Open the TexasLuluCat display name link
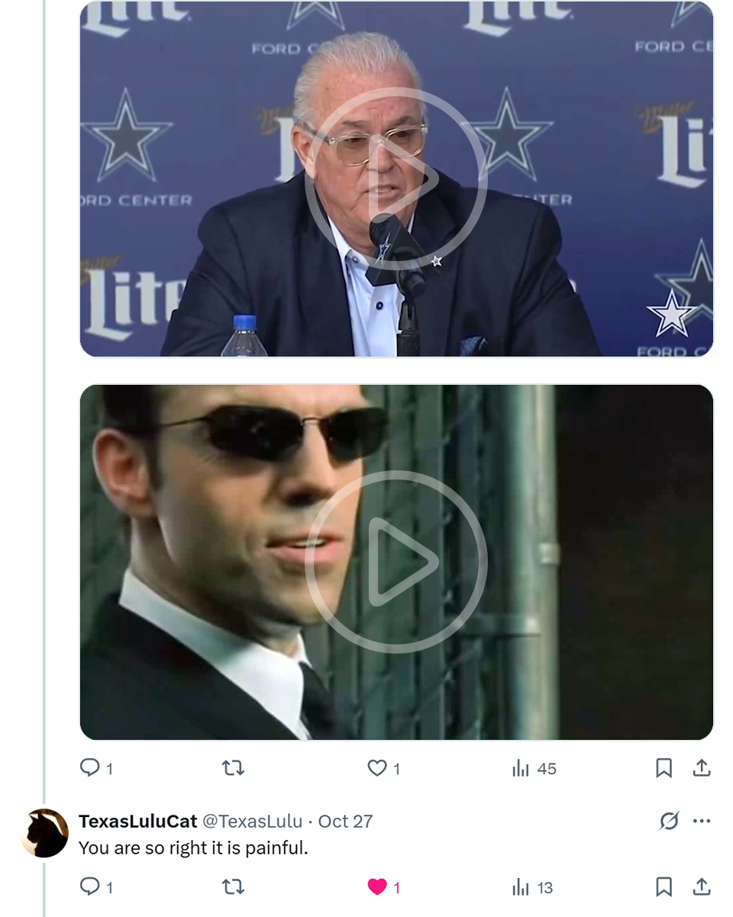This screenshot has height=917, width=733. 138,821
